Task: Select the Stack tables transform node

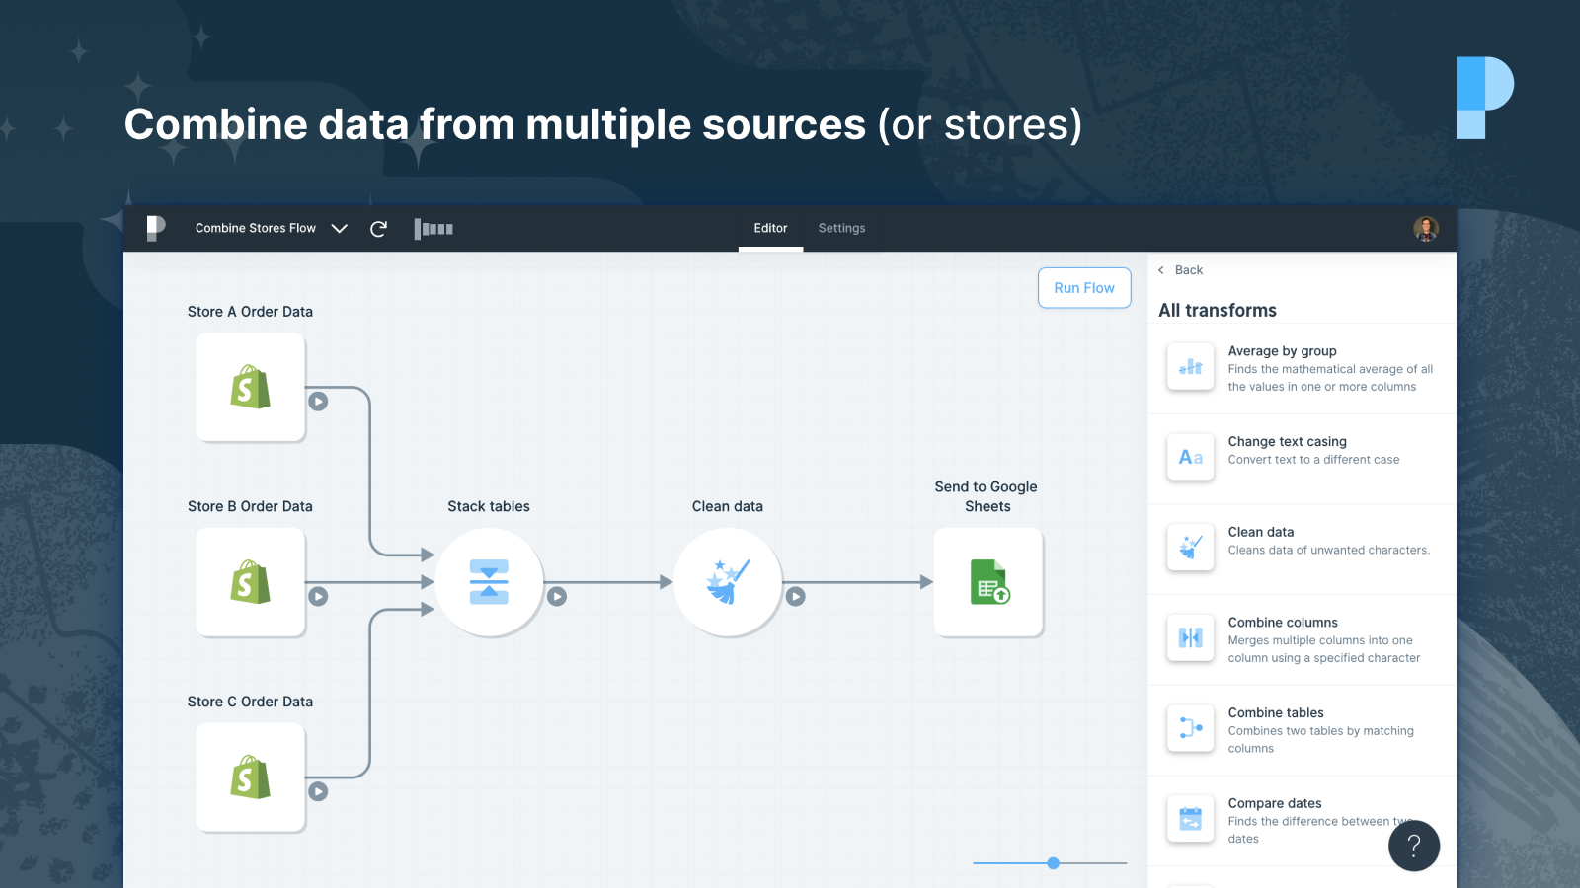Action: click(489, 582)
